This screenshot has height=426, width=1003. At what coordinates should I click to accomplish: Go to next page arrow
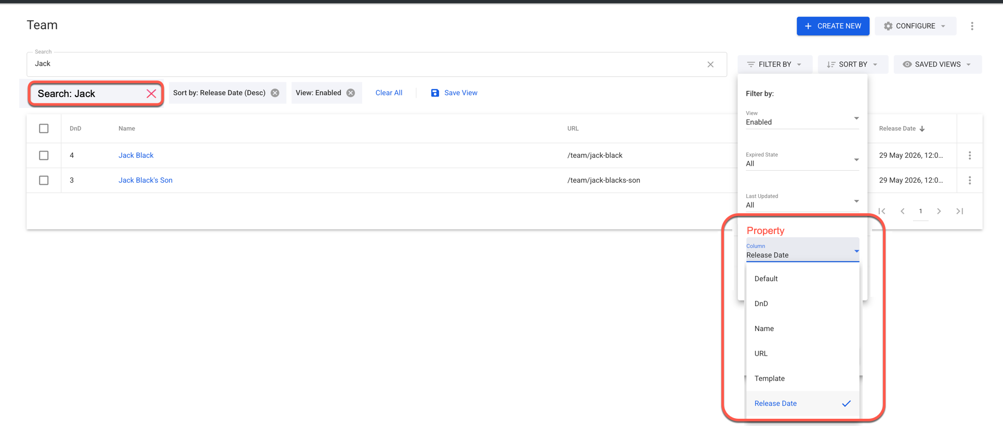pos(939,211)
